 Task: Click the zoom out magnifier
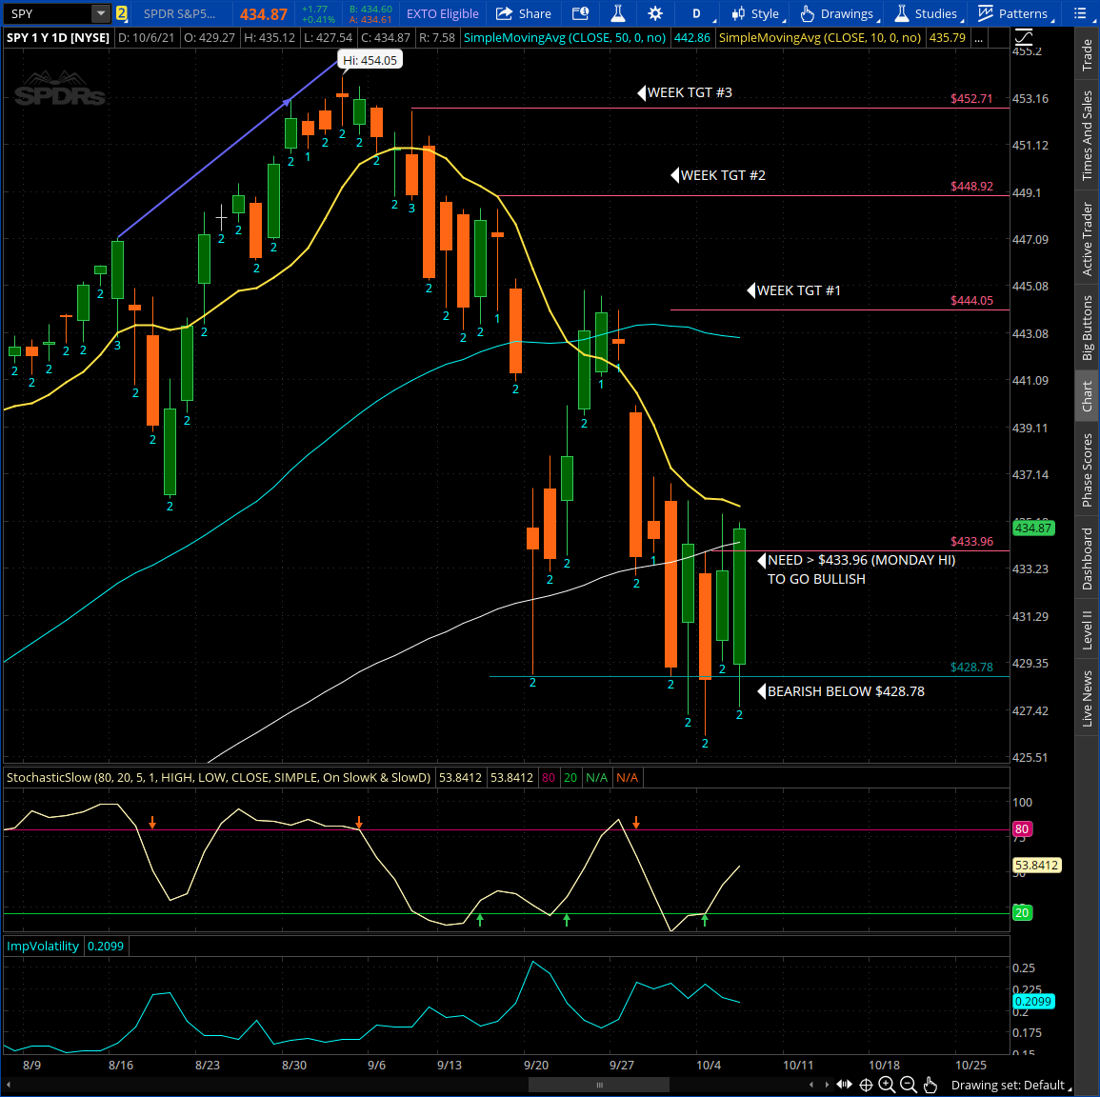pos(909,1085)
